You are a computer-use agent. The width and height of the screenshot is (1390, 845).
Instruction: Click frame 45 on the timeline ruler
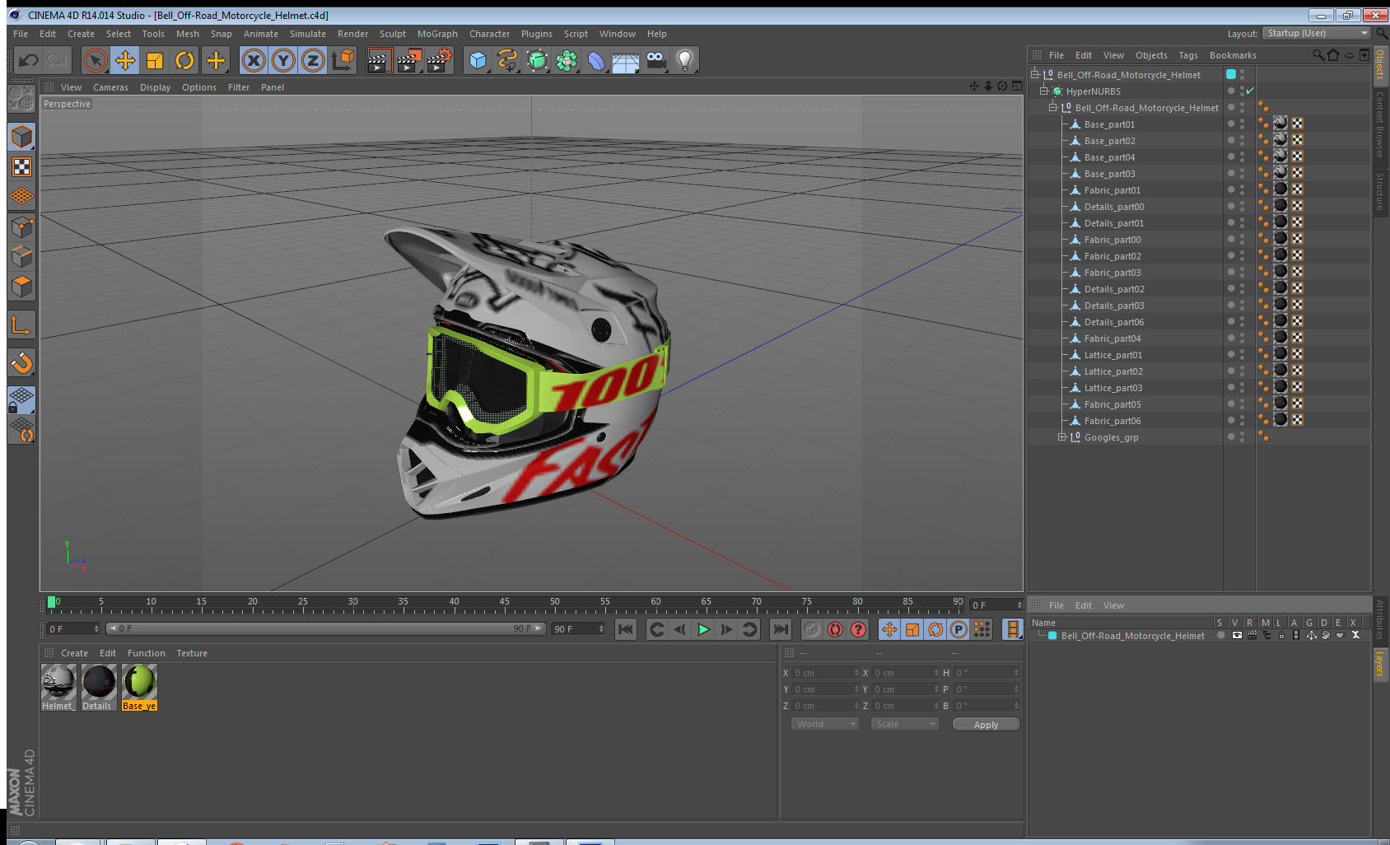pyautogui.click(x=504, y=604)
